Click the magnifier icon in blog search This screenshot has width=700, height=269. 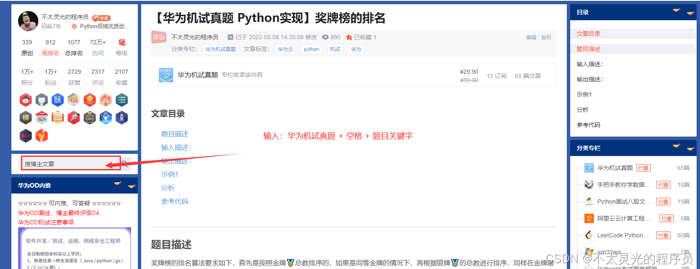click(125, 164)
